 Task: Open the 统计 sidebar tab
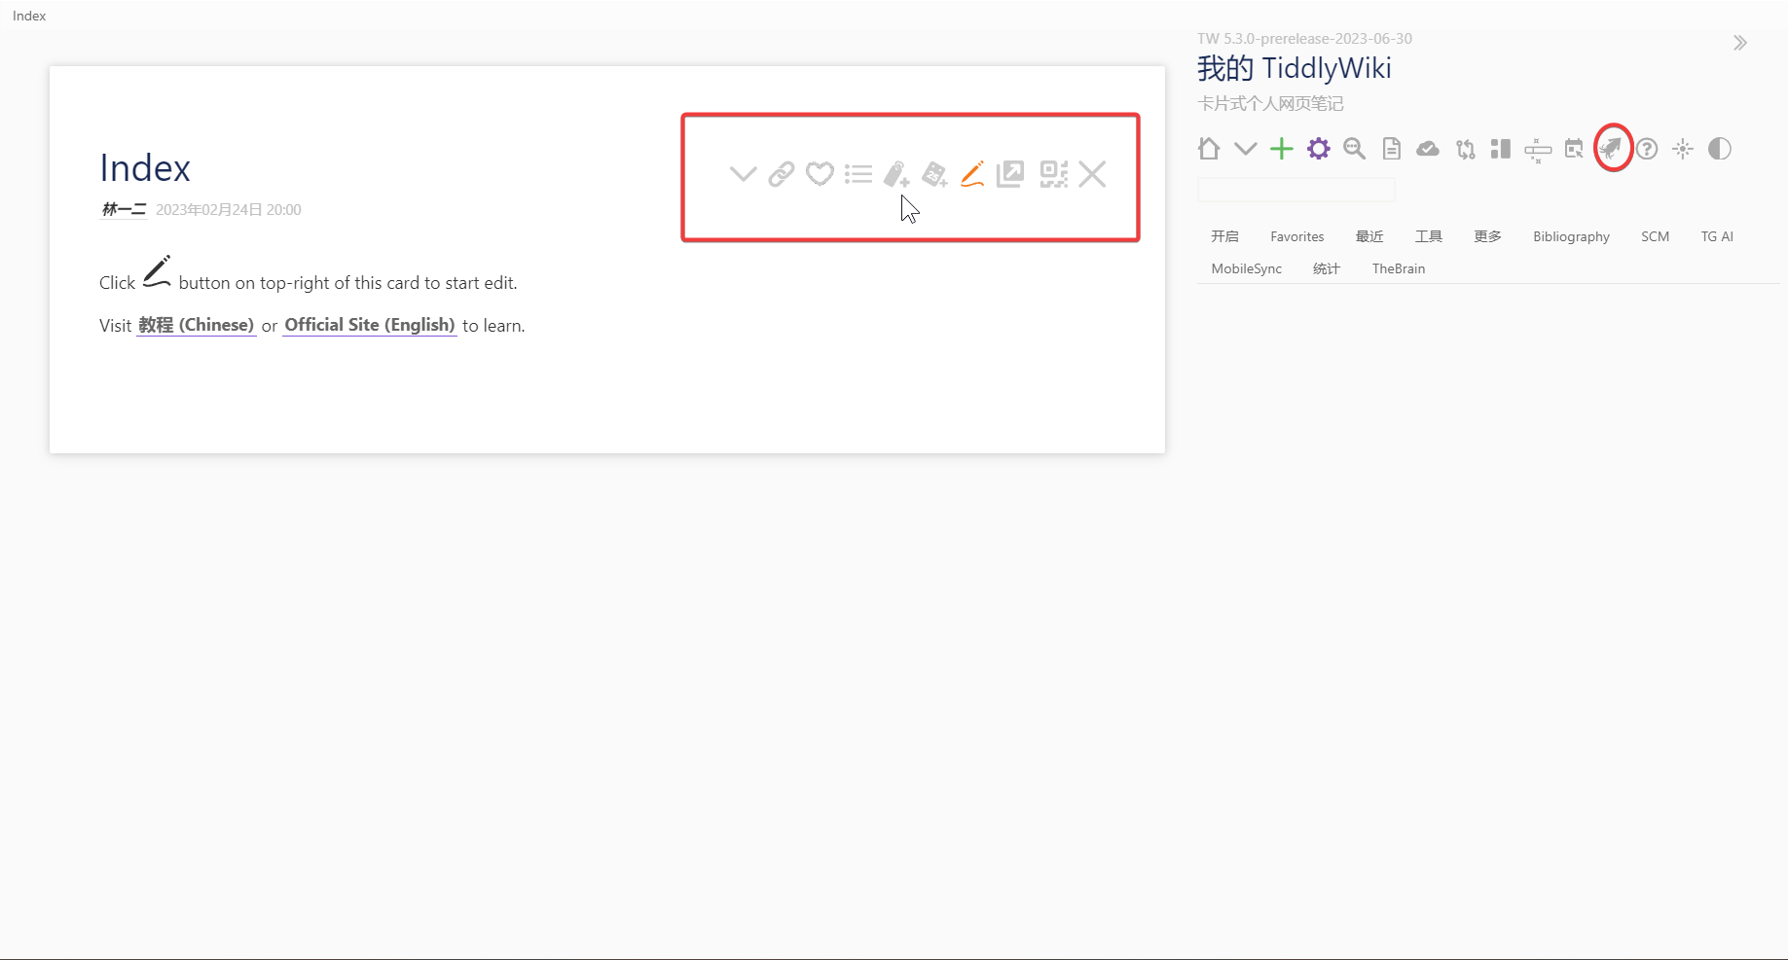point(1327,268)
